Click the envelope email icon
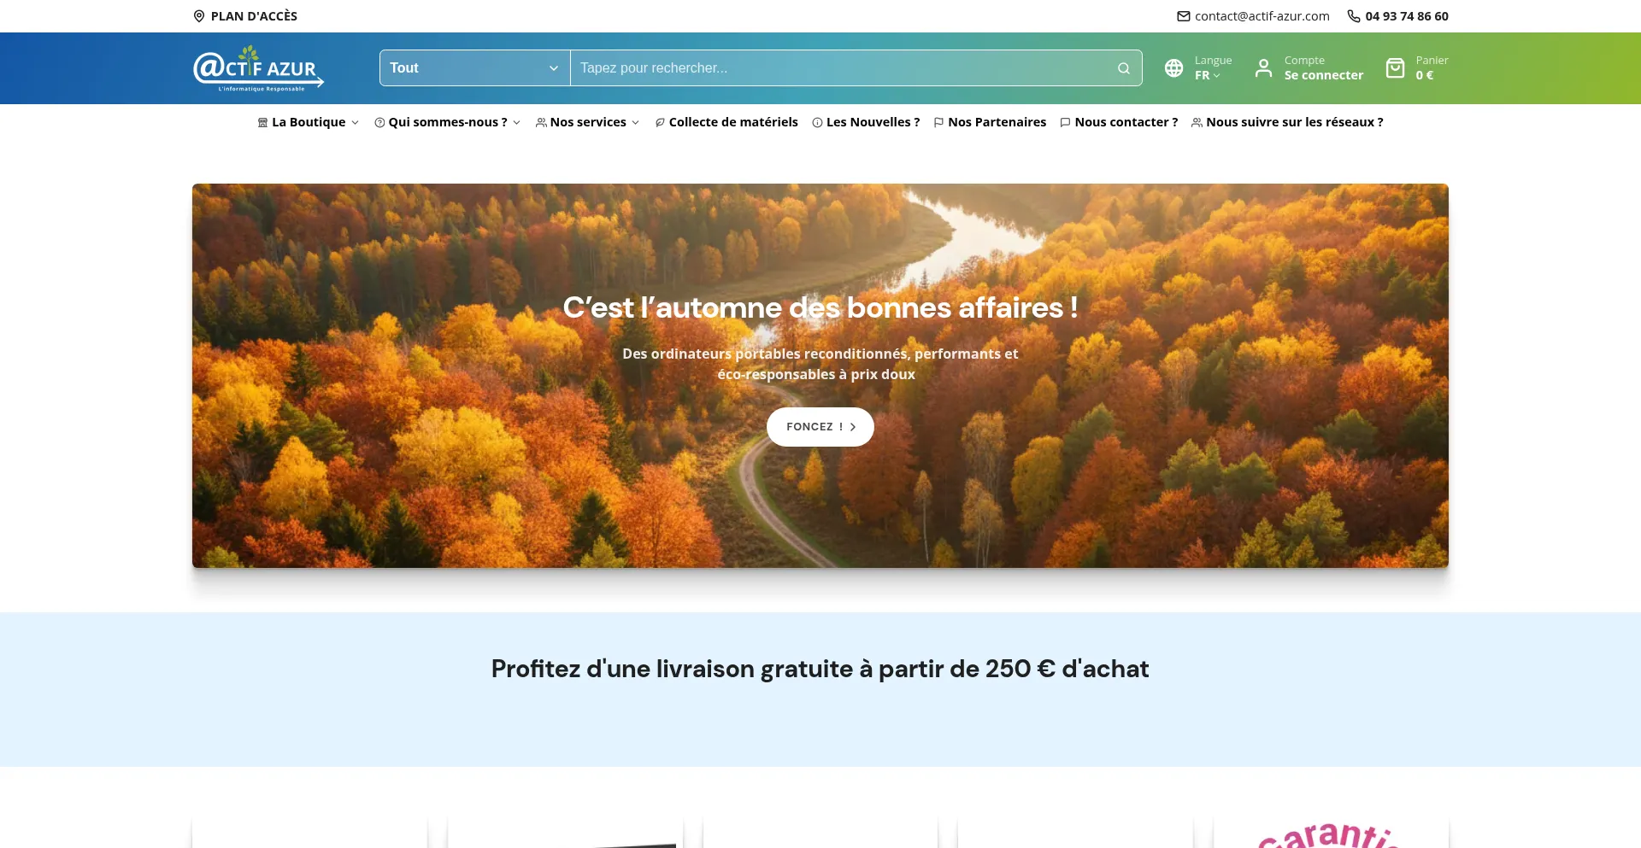Screen dimensions: 1641x848 pos(1184,16)
